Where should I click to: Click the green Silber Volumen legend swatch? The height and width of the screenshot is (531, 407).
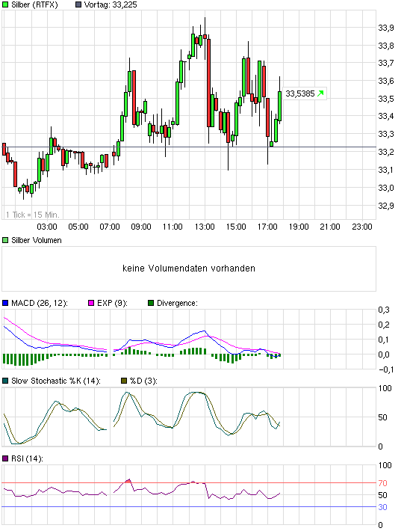(x=5, y=240)
